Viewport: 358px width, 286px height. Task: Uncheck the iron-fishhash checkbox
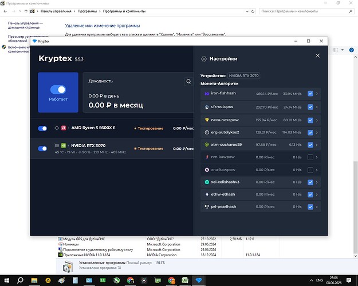[310, 94]
